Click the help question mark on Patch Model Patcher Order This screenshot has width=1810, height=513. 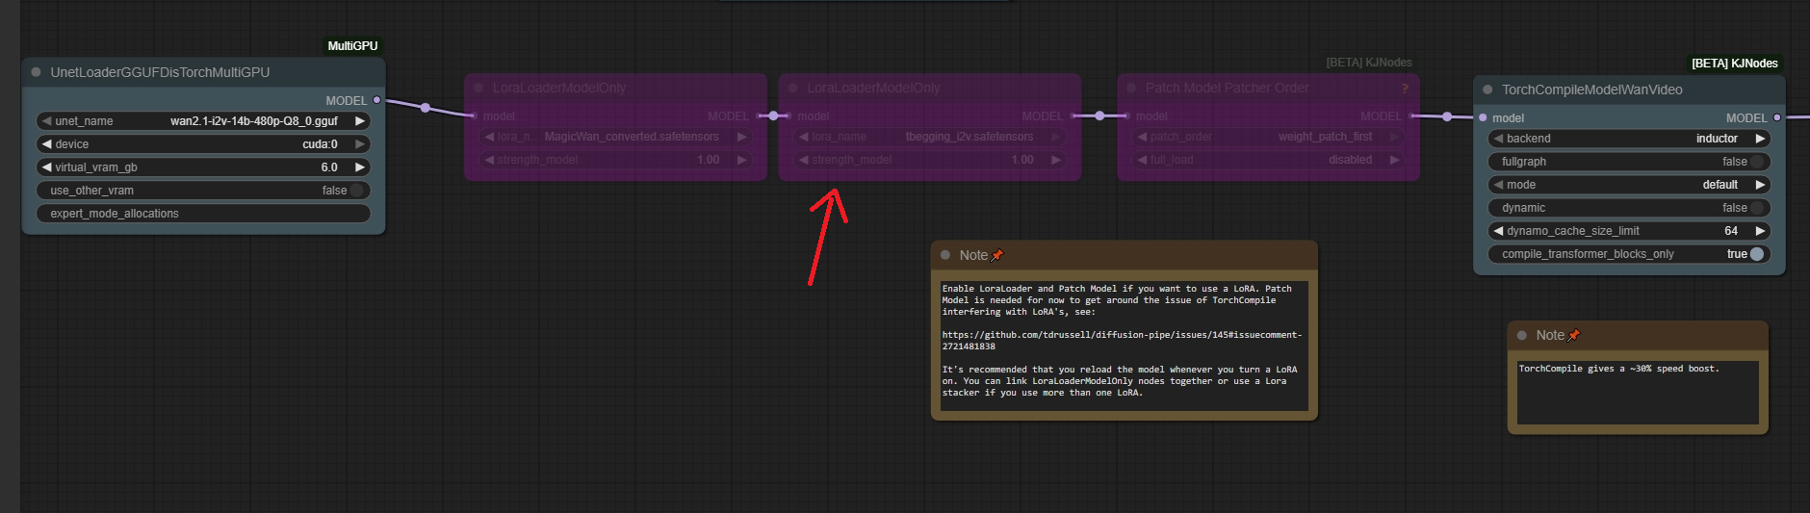(1406, 88)
